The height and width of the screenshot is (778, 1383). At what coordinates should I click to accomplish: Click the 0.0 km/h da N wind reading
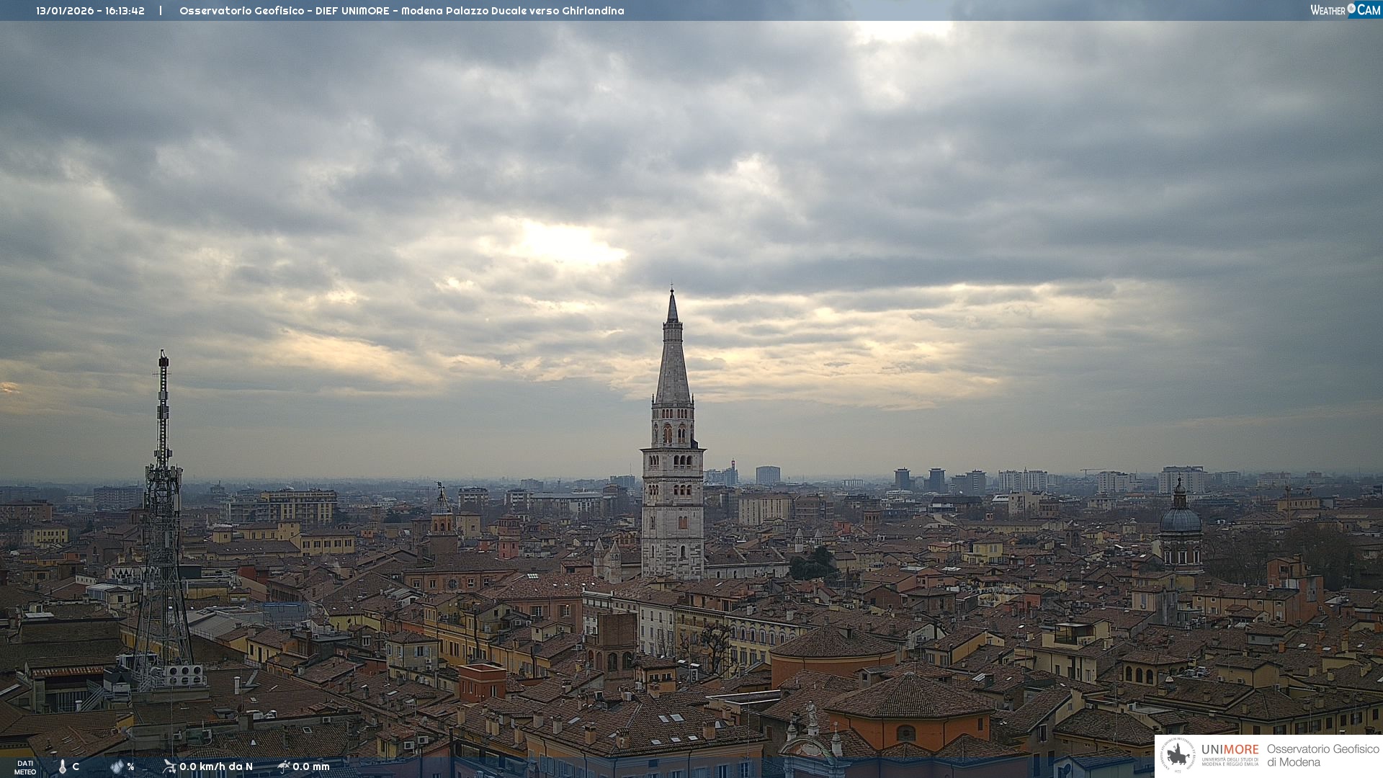[x=216, y=766]
